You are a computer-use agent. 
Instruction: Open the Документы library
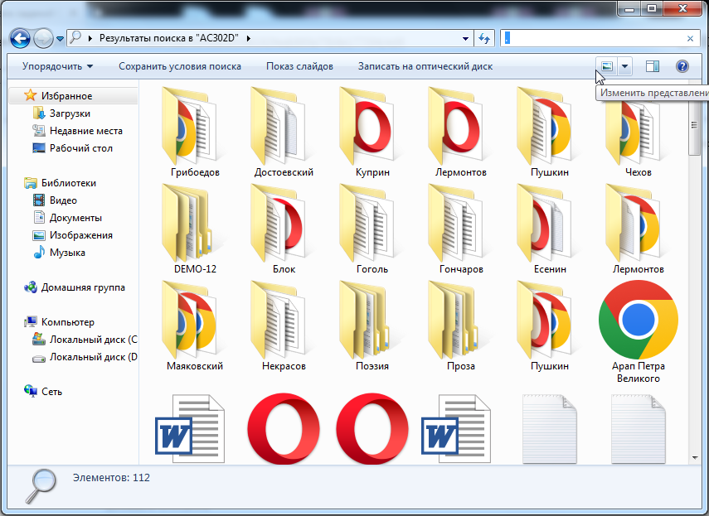point(75,218)
